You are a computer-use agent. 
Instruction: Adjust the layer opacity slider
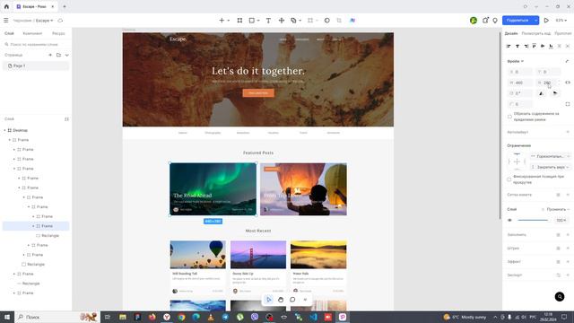point(533,220)
